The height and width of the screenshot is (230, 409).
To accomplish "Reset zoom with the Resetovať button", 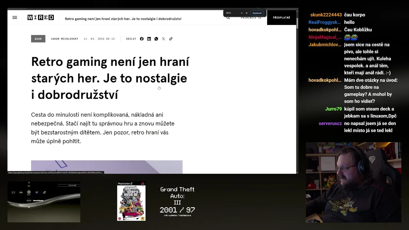I will pyautogui.click(x=257, y=13).
